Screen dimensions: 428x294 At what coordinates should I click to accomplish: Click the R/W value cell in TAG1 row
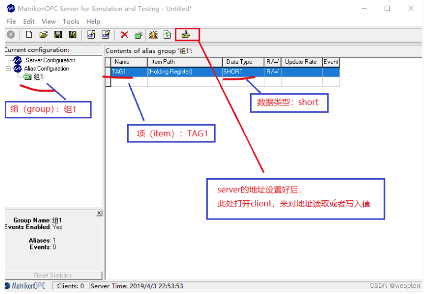pos(273,72)
